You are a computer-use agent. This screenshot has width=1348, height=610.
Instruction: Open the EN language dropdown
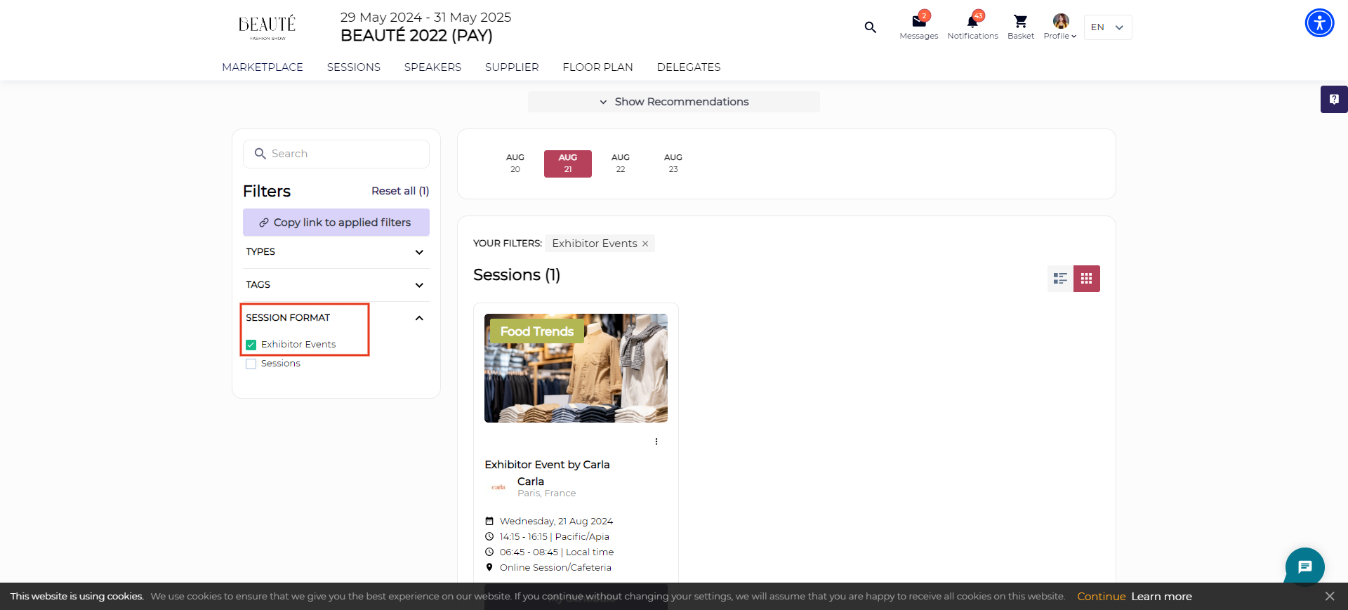[1108, 27]
